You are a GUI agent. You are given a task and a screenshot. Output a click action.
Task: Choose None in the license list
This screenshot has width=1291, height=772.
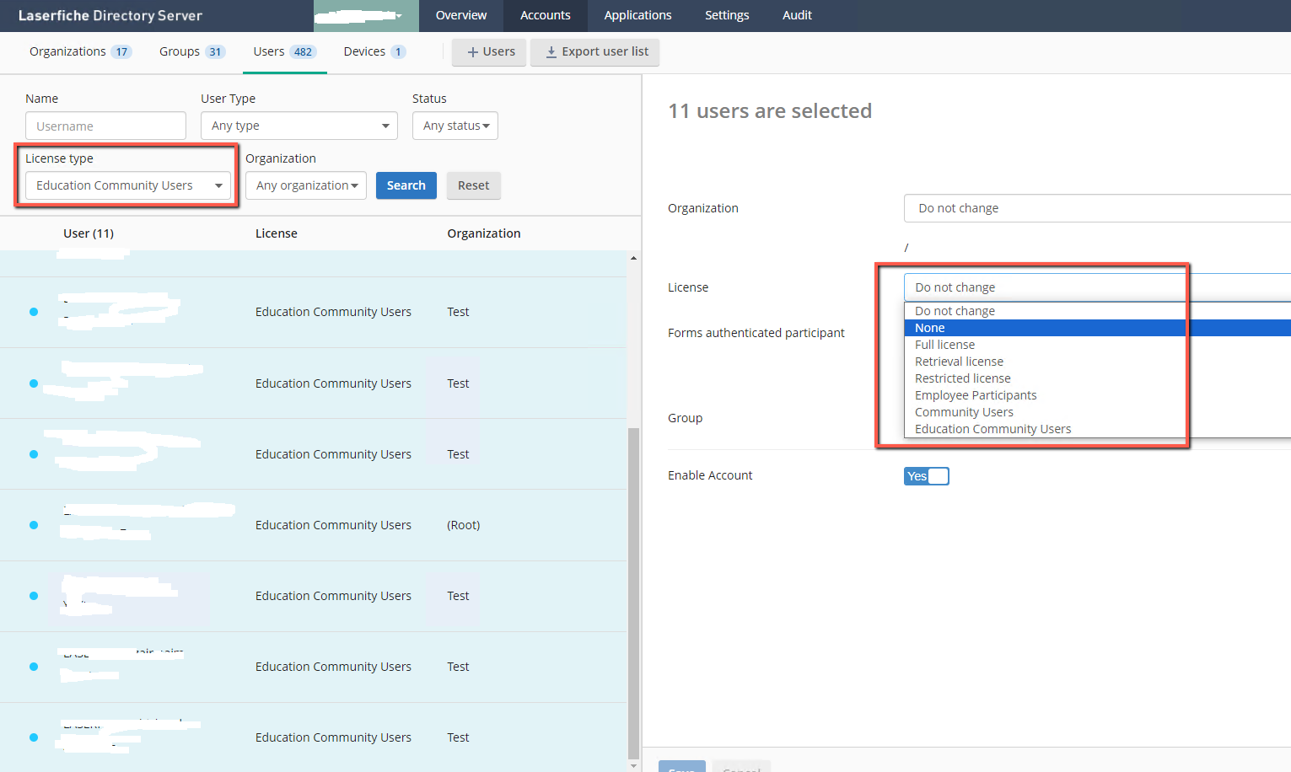(x=1097, y=328)
